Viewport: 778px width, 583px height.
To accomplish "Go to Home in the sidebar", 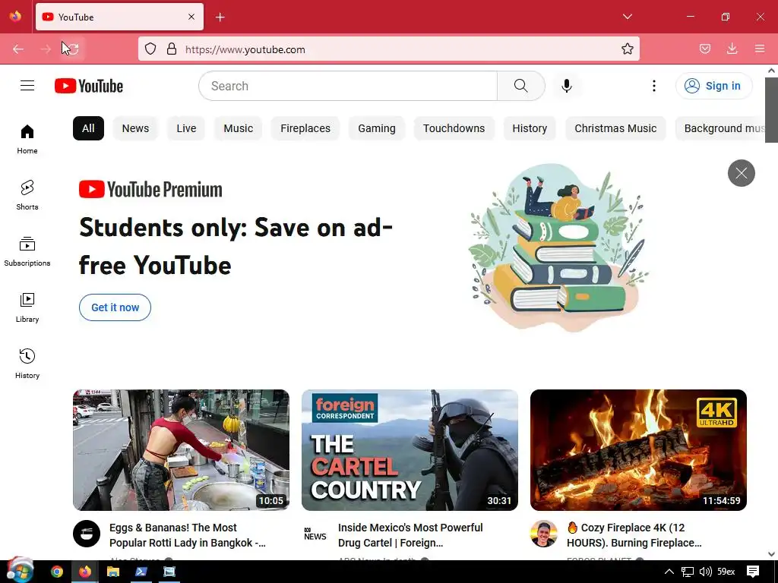I will (x=27, y=140).
